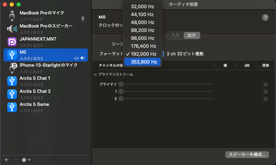This screenshot has height=165, width=276.
Task: Click the channel 2 volume slider knob
Action: click(x=121, y=99)
